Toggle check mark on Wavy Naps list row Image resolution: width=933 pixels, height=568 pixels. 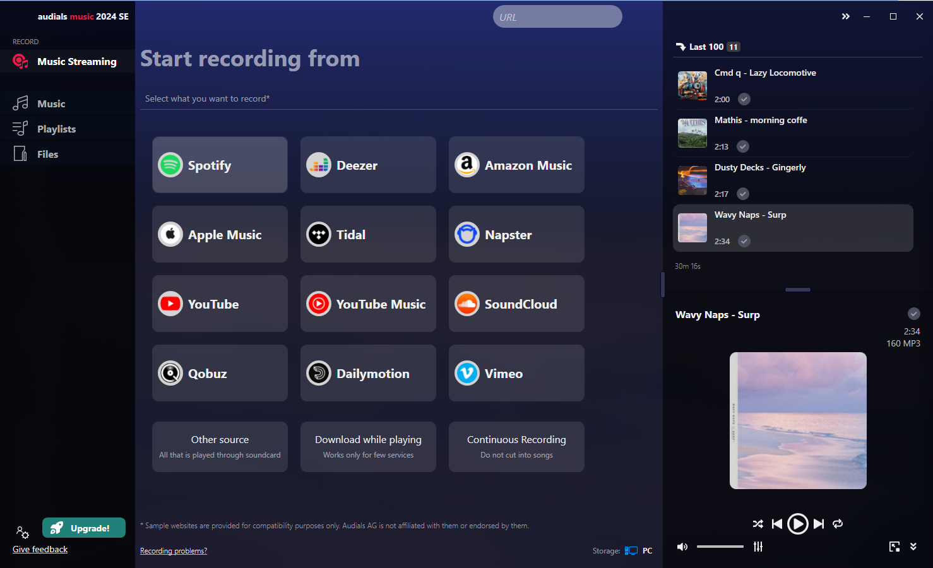[744, 241]
